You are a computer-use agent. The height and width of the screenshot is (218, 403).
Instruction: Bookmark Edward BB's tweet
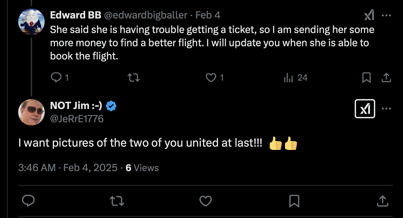(366, 78)
